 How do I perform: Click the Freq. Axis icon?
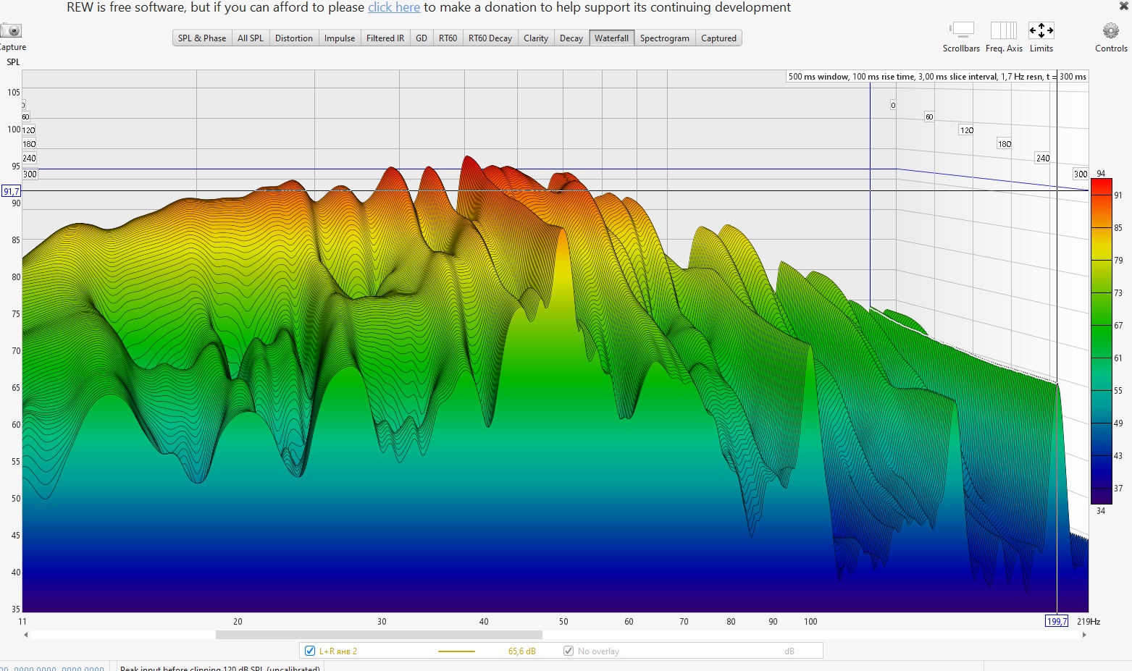1004,30
